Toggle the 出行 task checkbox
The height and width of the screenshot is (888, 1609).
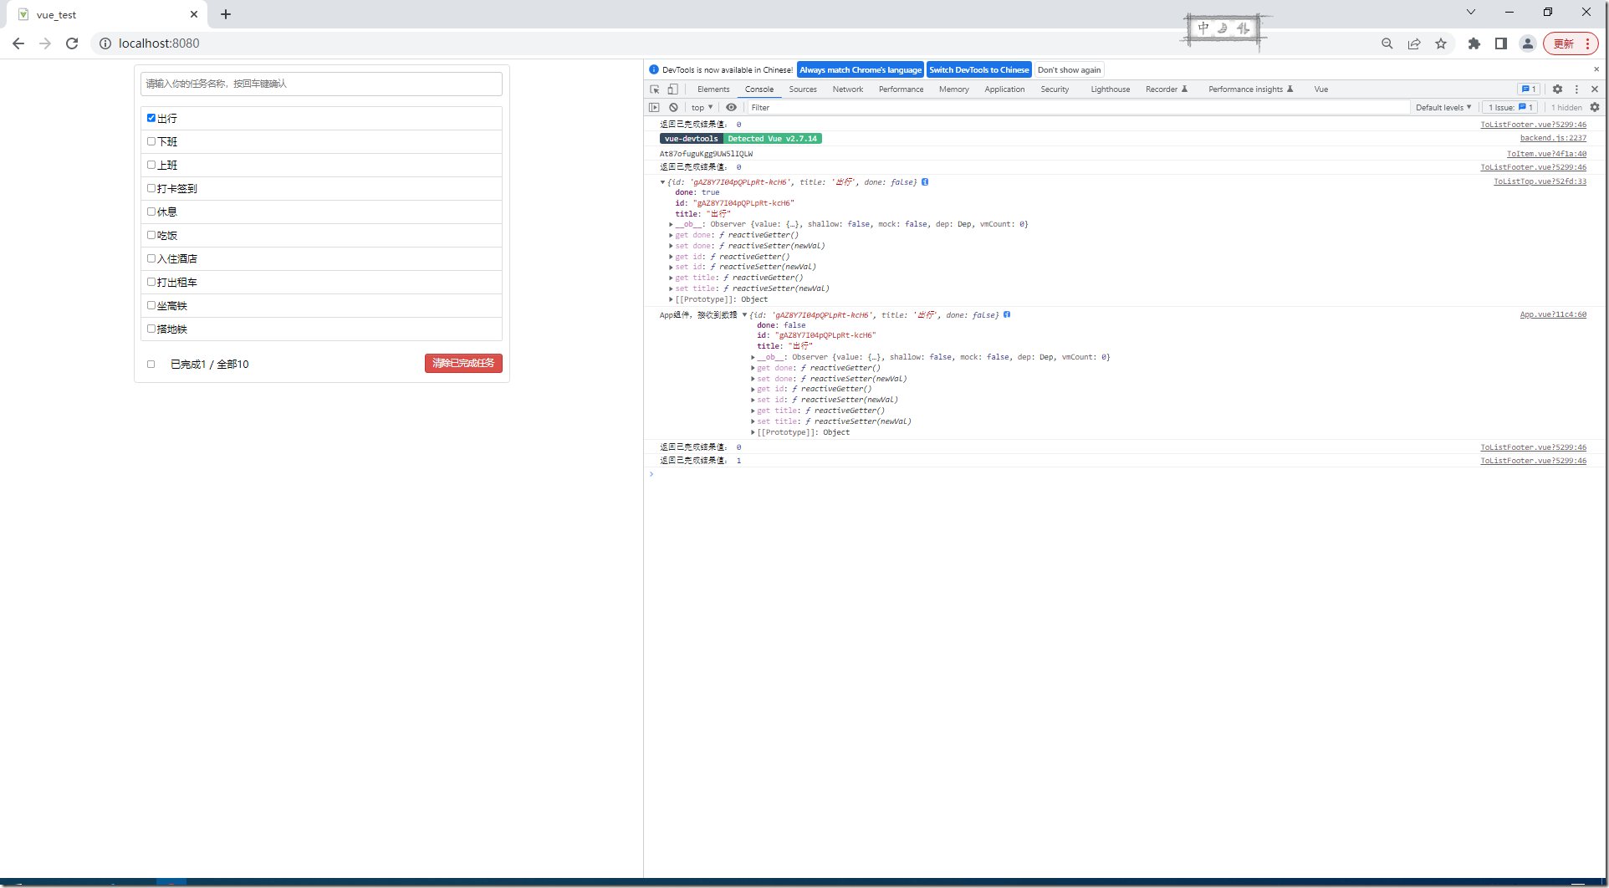pos(151,118)
